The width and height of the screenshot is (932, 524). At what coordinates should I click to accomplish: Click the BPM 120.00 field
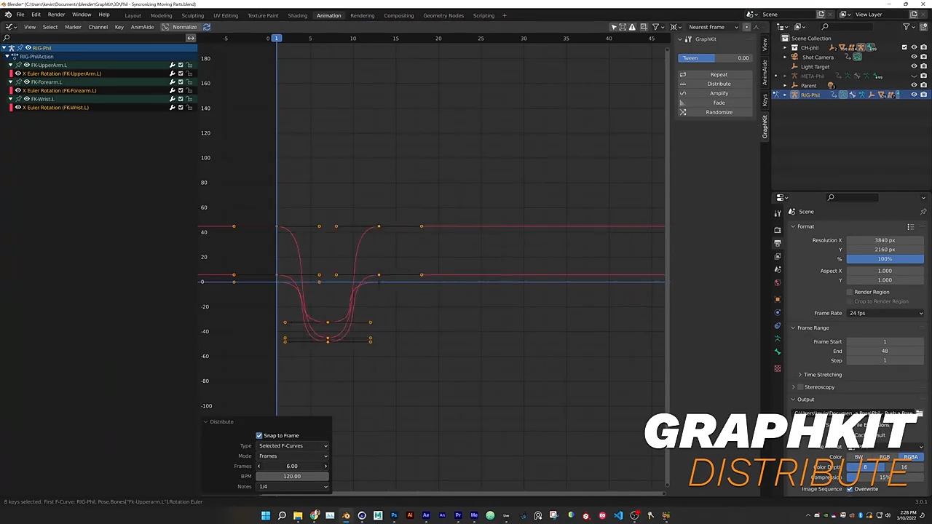[x=292, y=476]
